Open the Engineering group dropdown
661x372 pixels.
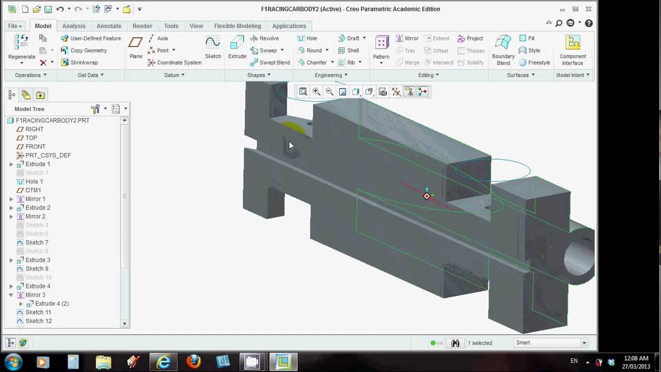[331, 75]
